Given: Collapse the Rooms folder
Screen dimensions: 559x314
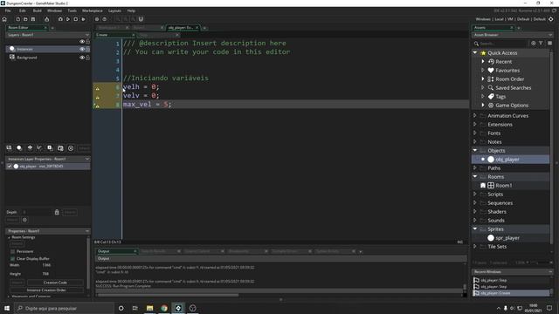Looking at the screenshot, I should pos(475,176).
